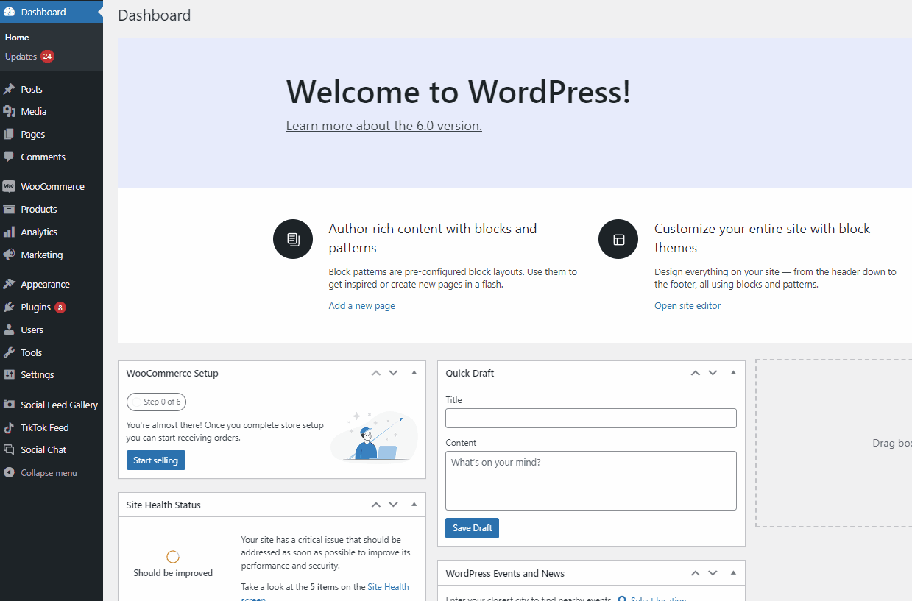
Task: Click the Pages icon in sidebar
Action: coord(9,134)
